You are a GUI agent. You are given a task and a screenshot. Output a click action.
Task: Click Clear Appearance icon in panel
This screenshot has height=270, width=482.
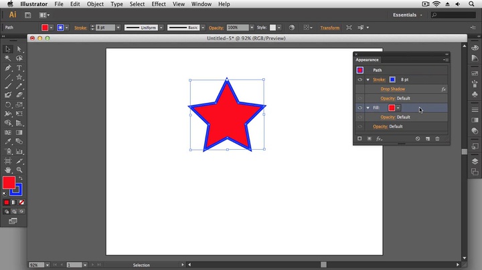[x=417, y=138]
